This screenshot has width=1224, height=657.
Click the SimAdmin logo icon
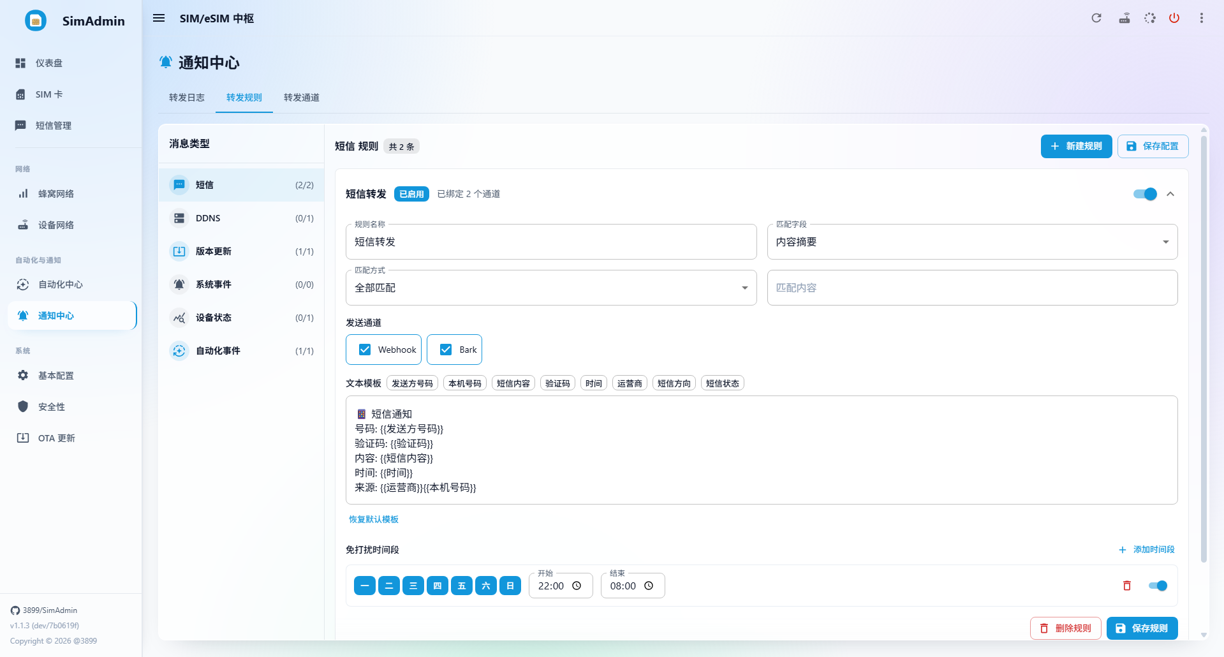pyautogui.click(x=36, y=20)
